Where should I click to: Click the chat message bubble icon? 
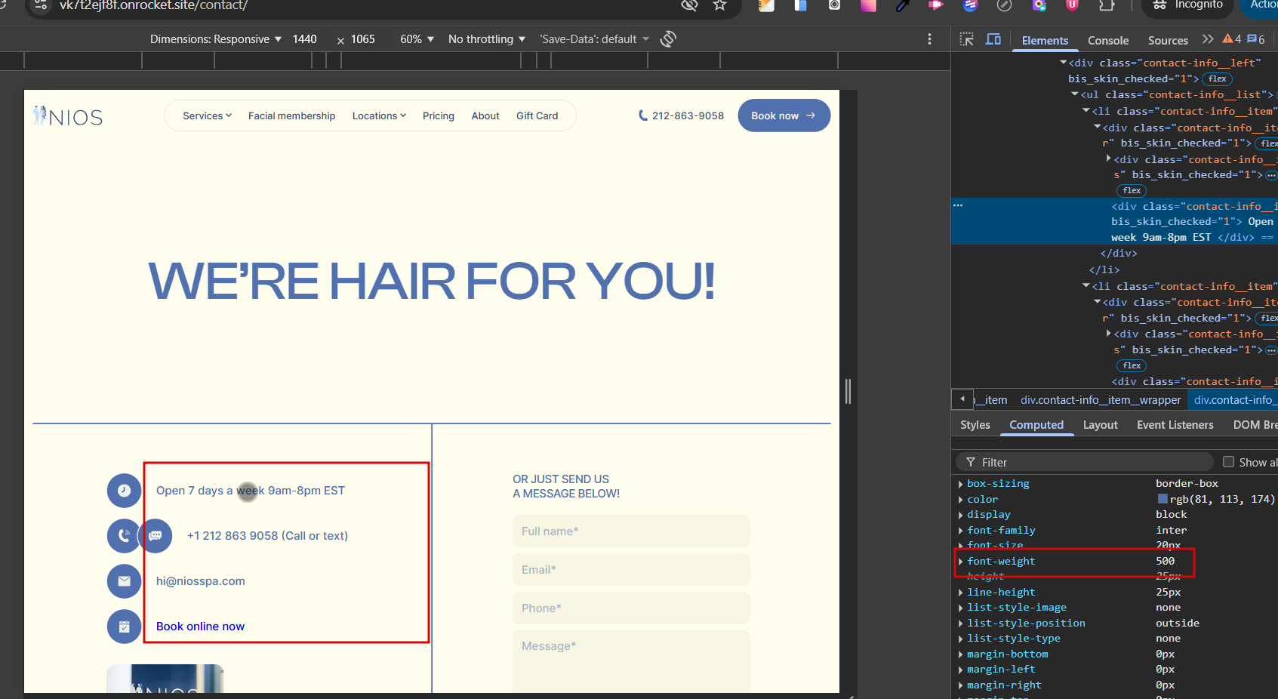click(x=156, y=536)
